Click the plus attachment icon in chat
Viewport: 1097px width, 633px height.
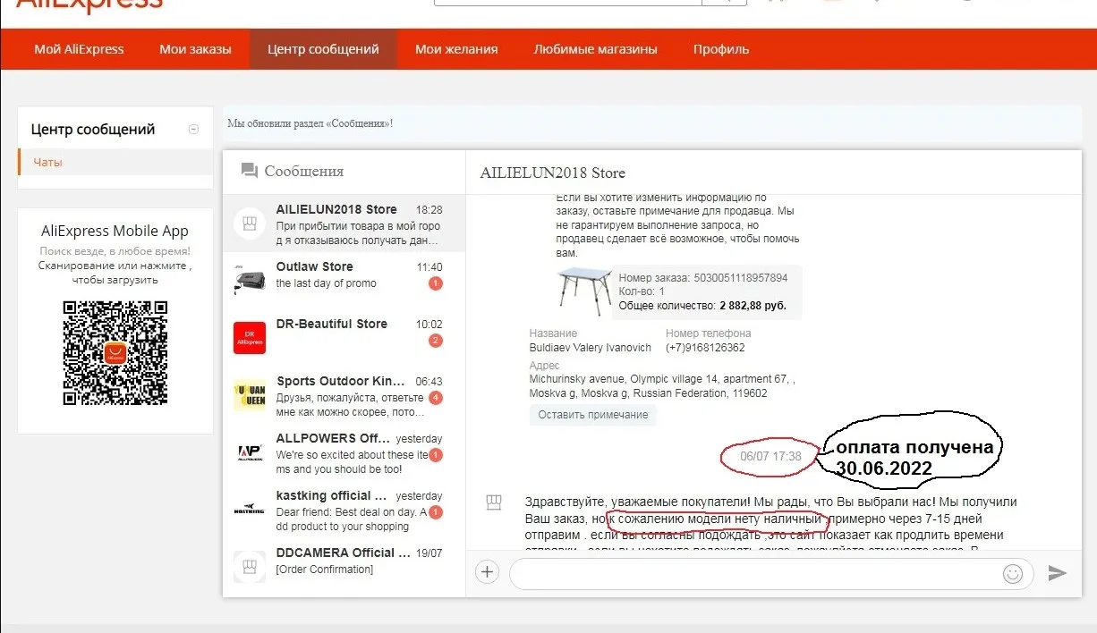487,572
